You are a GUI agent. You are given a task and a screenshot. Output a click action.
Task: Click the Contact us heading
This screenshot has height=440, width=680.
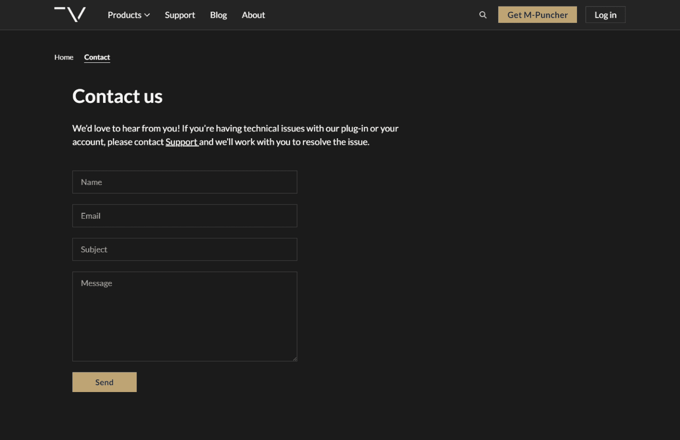[x=118, y=96]
